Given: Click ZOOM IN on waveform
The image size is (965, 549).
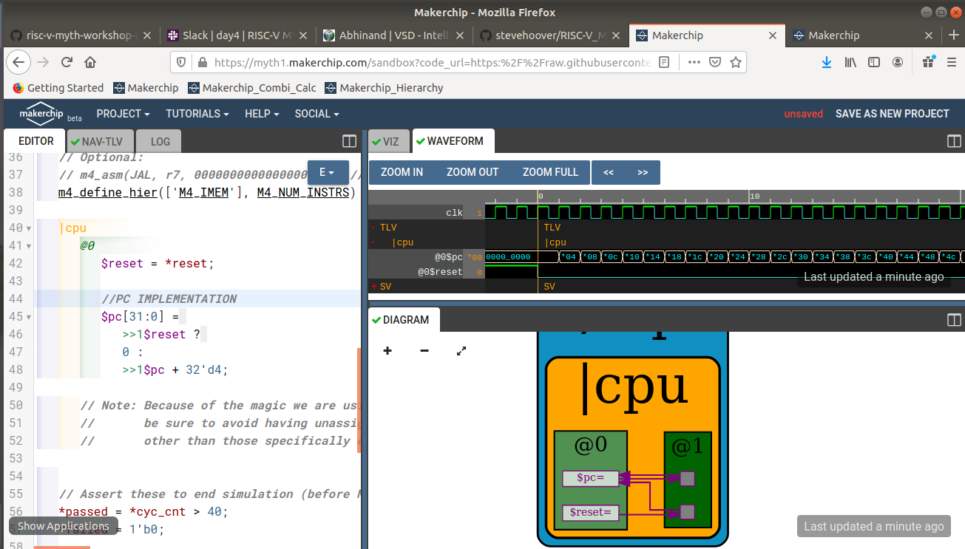Looking at the screenshot, I should (x=402, y=172).
